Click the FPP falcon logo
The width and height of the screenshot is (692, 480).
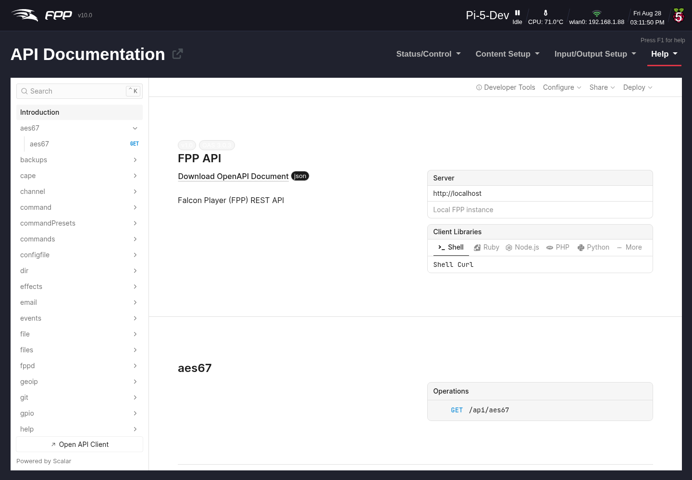[x=25, y=15]
